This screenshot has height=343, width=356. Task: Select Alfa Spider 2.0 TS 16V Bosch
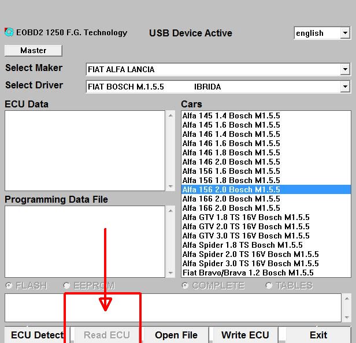pos(266,254)
